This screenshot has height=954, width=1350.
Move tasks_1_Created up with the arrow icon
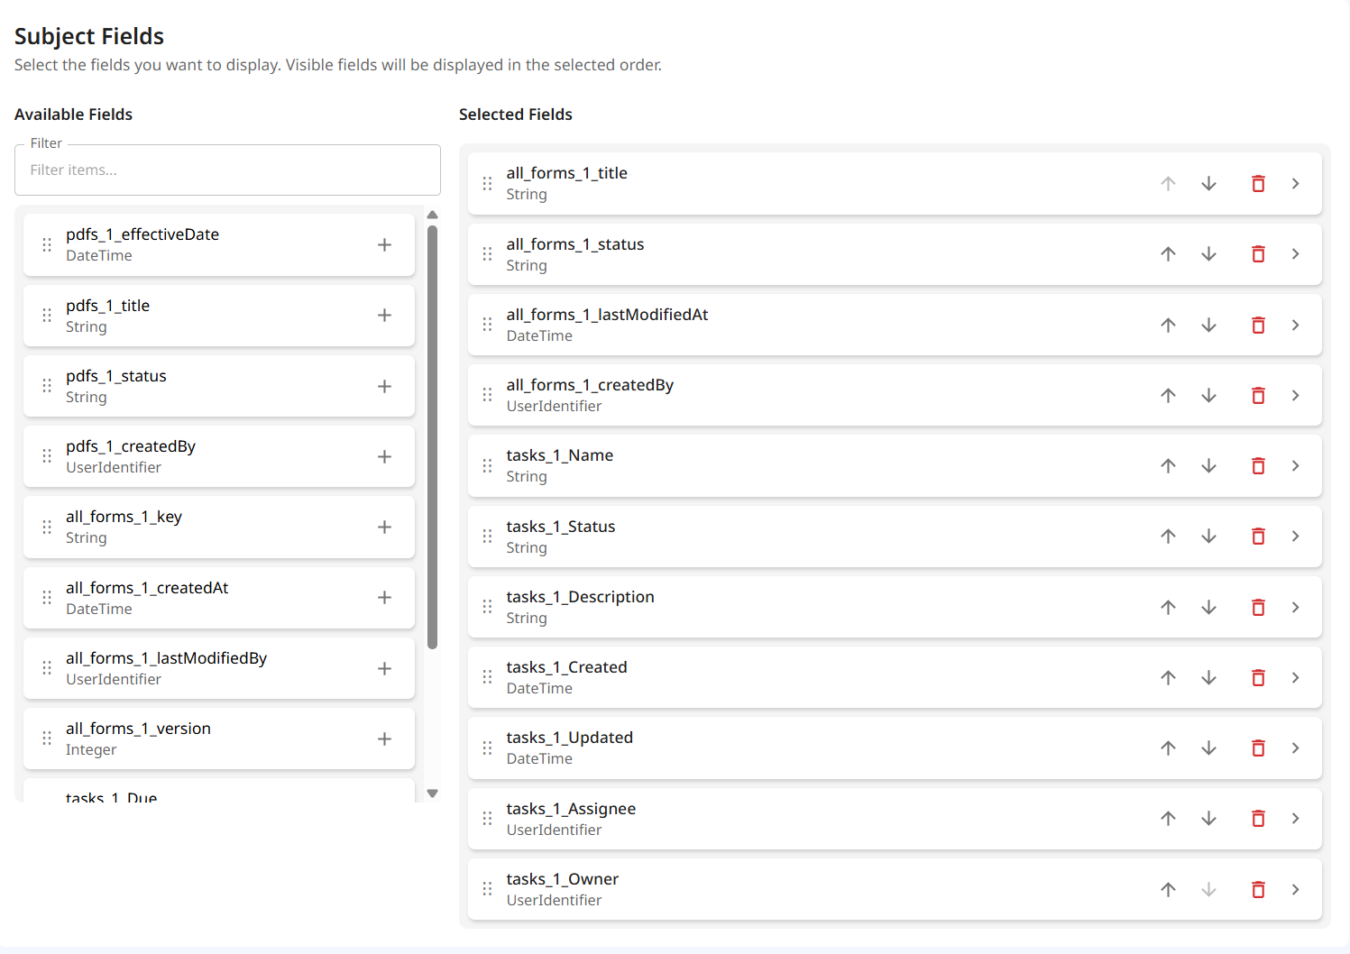pyautogui.click(x=1168, y=677)
